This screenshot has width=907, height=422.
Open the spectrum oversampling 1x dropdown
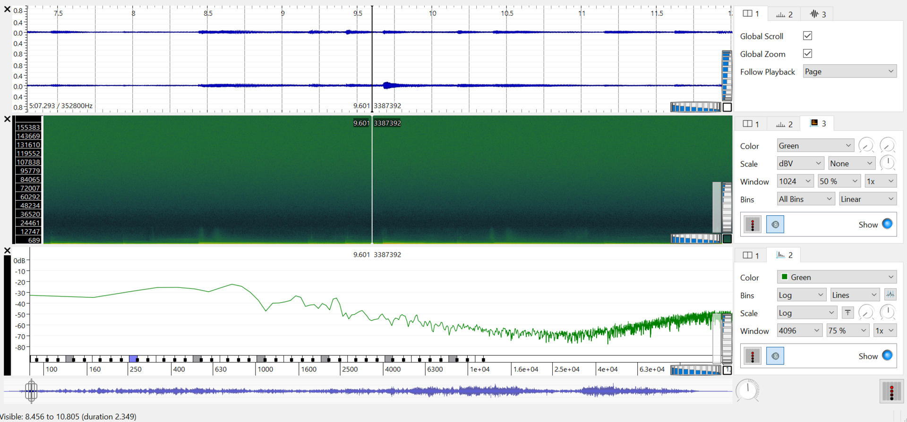885,331
